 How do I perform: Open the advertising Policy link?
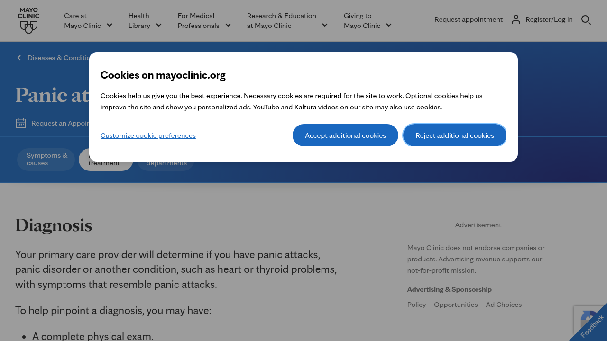pyautogui.click(x=416, y=305)
